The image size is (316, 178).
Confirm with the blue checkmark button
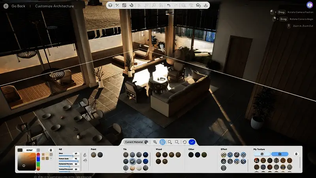192,142
